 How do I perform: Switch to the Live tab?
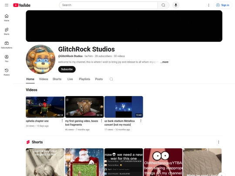[70, 79]
